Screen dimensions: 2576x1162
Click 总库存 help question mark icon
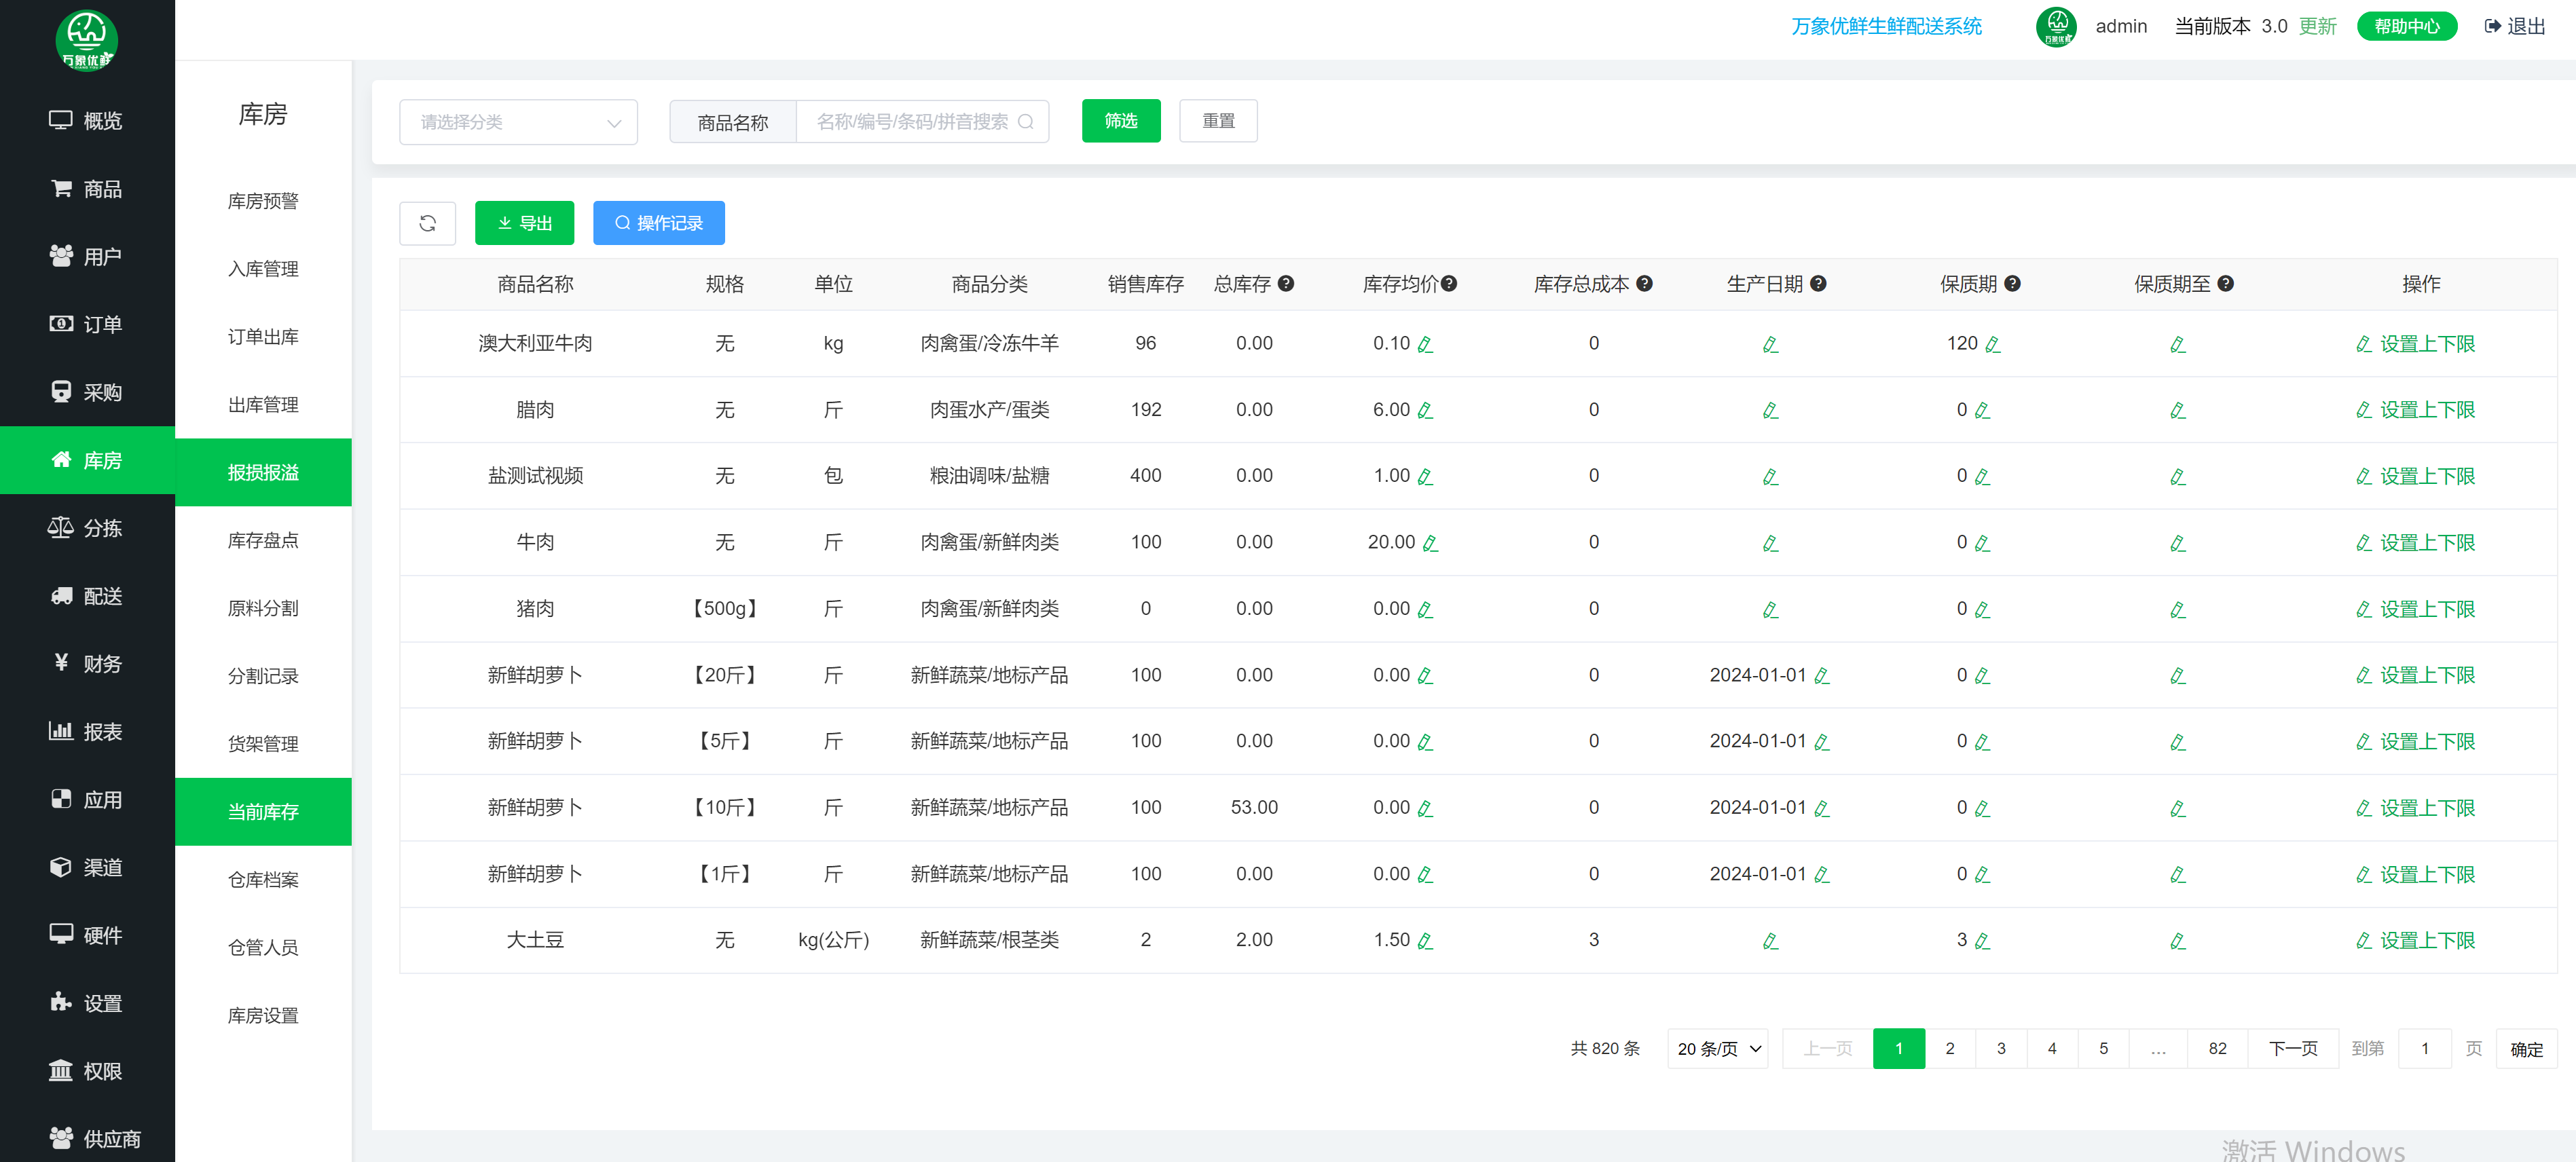point(1286,284)
